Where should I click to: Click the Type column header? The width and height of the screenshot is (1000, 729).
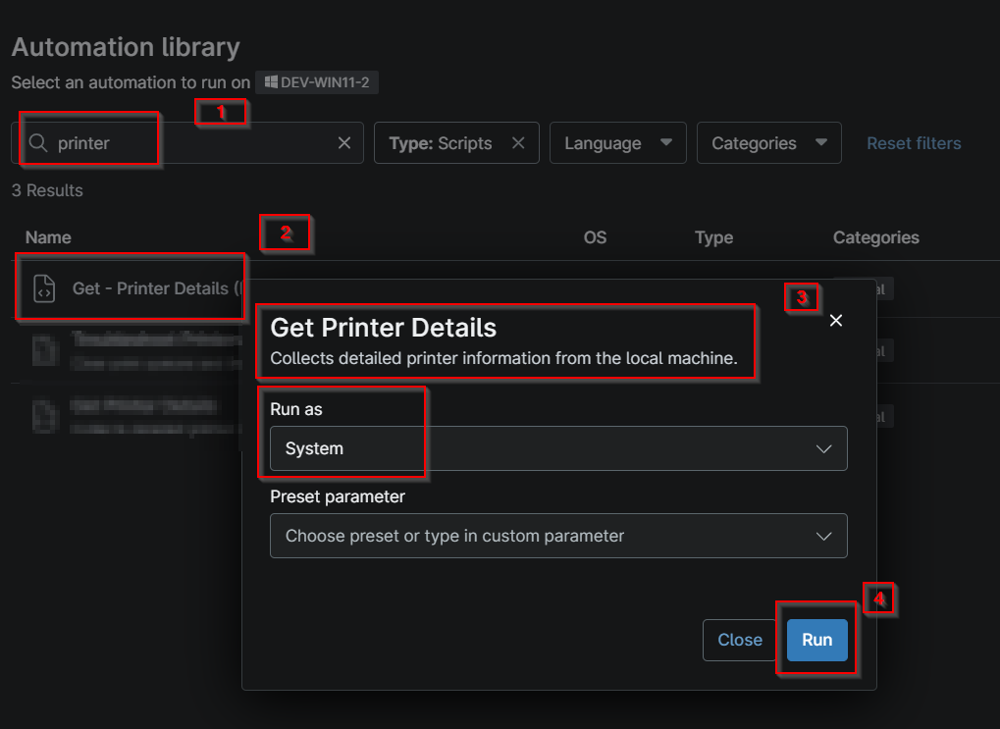point(713,237)
